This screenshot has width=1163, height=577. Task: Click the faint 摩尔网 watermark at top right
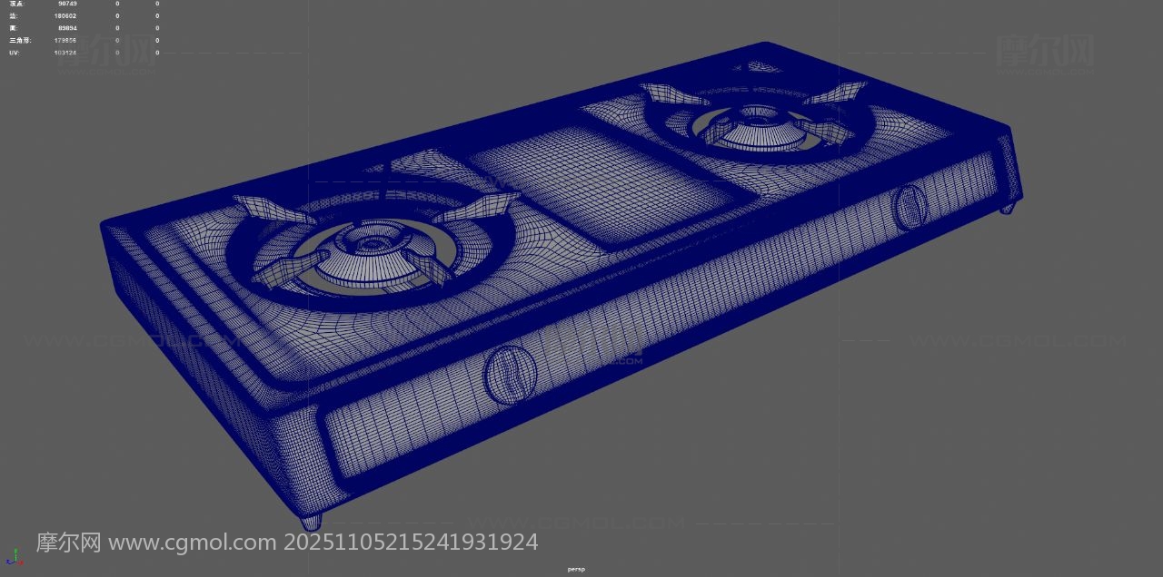point(1045,50)
